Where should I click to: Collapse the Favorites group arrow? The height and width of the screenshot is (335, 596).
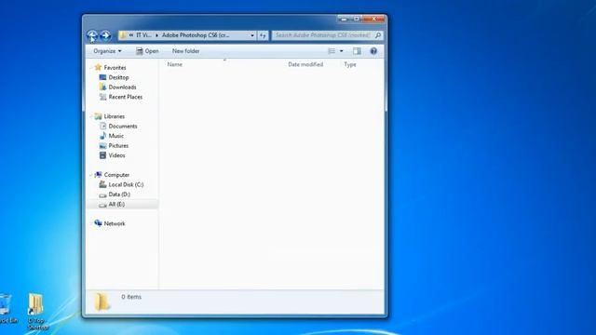(91, 68)
